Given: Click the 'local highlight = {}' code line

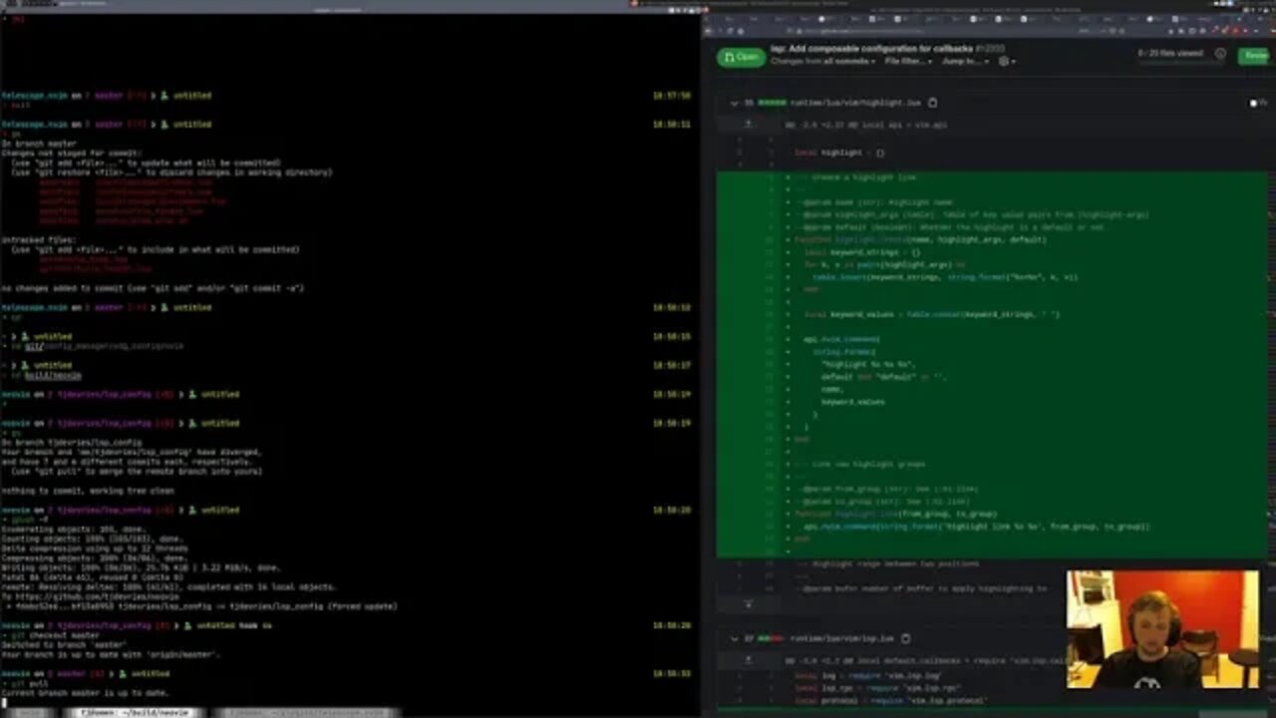Looking at the screenshot, I should 839,153.
